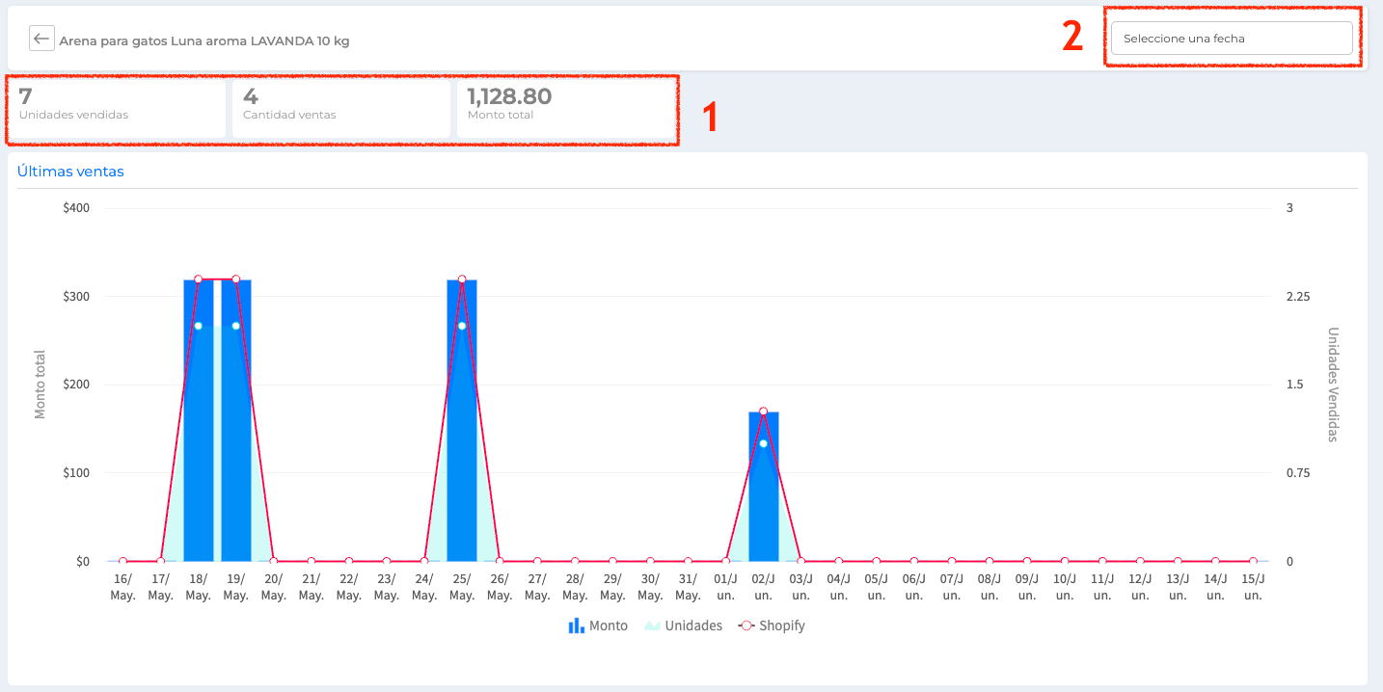Click the '1,128.80 Monto total' stat card

(x=566, y=109)
